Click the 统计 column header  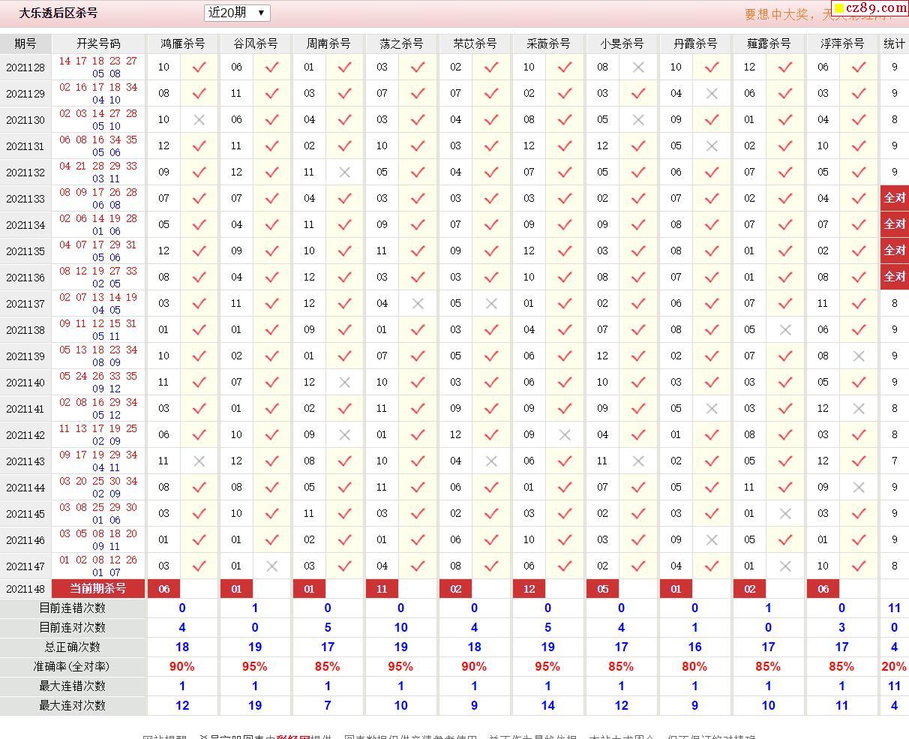(894, 44)
